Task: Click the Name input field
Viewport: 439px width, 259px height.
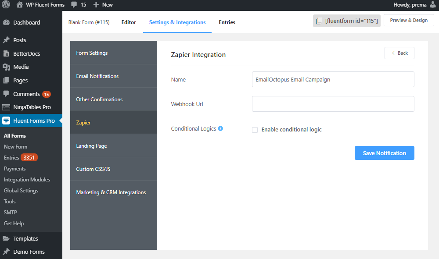Action: coord(333,79)
